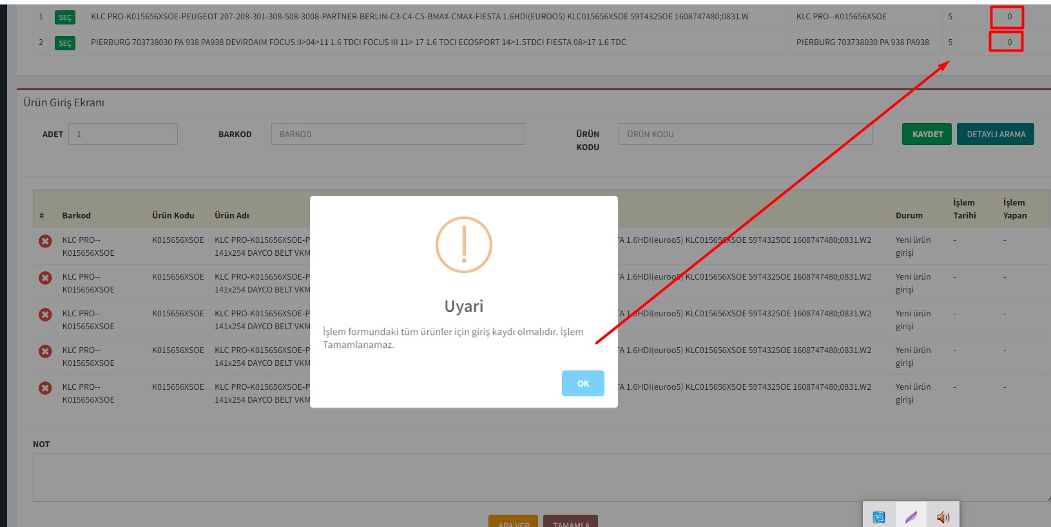Remove the fourth product row in the list
Image resolution: width=1051 pixels, height=527 pixels.
(45, 351)
